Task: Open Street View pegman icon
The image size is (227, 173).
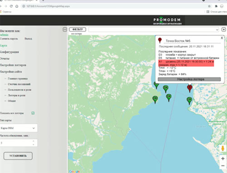Action: pos(223,148)
